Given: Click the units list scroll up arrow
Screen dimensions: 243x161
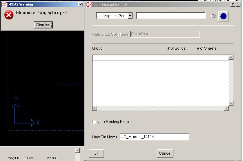Looking at the screenshot, I should point(77,150).
